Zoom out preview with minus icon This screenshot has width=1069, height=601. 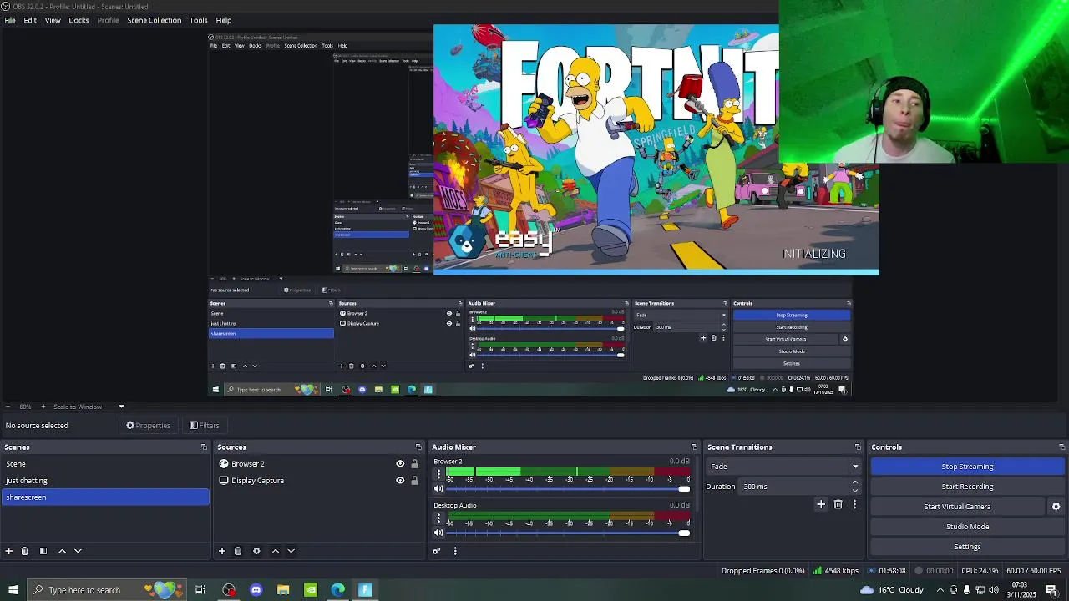click(8, 407)
